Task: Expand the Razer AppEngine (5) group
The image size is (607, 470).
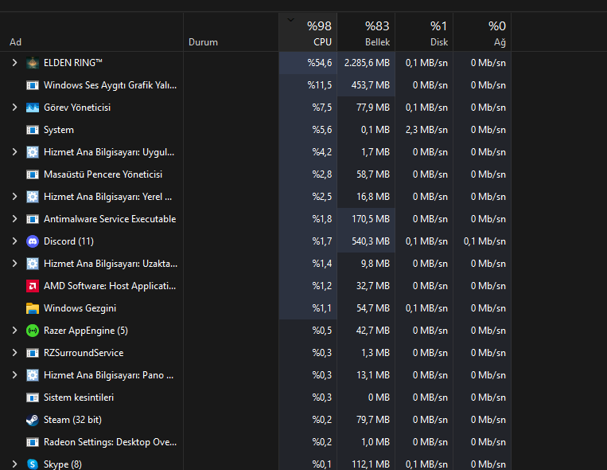Action: tap(14, 330)
